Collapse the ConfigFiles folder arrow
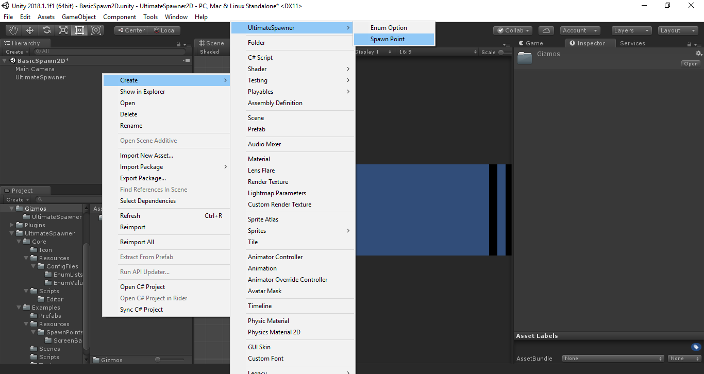This screenshot has width=704, height=374. (34, 266)
